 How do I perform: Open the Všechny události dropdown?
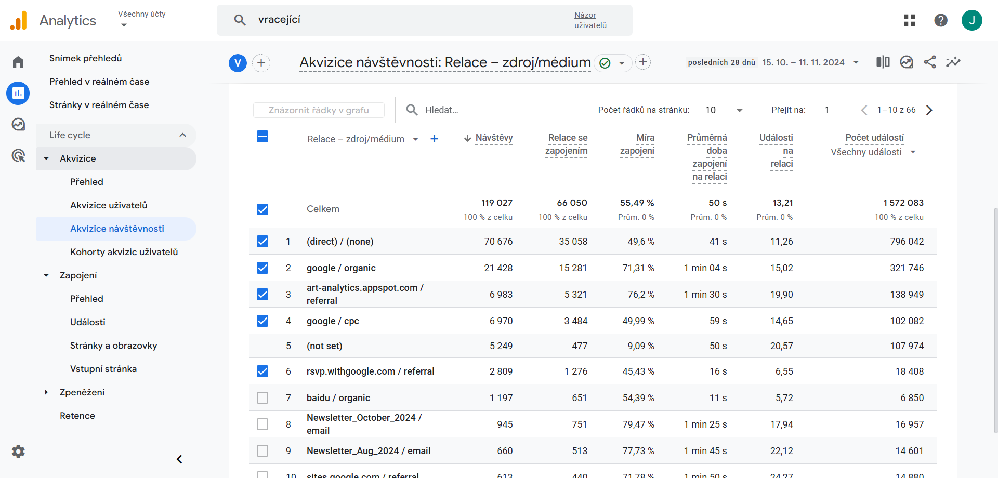[873, 152]
